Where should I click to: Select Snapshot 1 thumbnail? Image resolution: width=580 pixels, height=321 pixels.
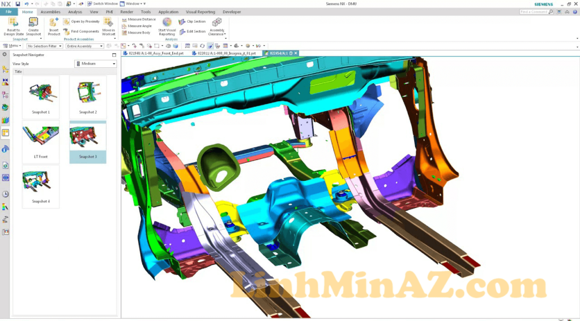pos(41,97)
